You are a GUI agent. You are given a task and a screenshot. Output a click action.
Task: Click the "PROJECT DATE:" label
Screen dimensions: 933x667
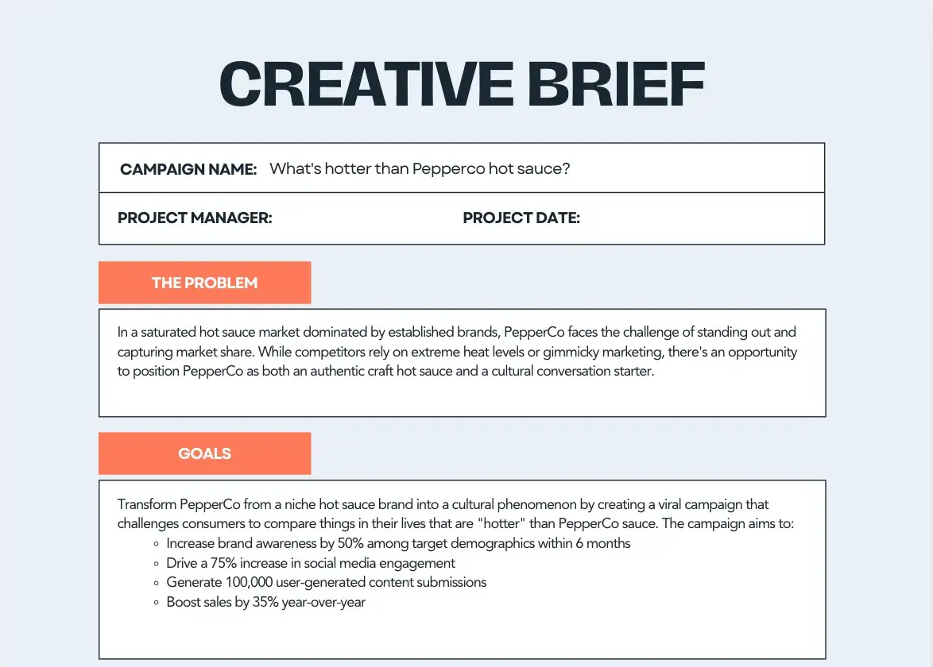tap(521, 218)
